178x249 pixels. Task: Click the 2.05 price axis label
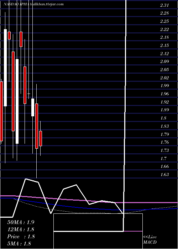[x=164, y=69]
